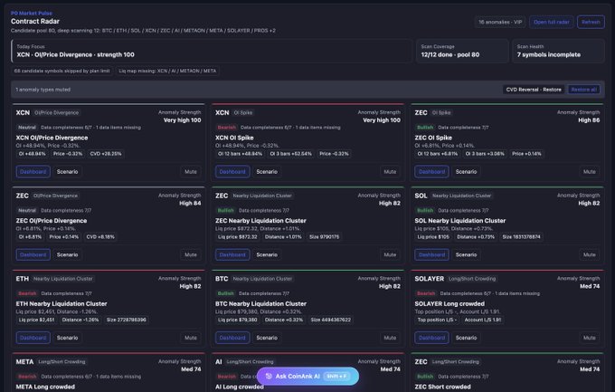Viewport: 615px width, 392px height.
Task: Restore the CVD Reversal muted anomaly
Action: coord(534,90)
